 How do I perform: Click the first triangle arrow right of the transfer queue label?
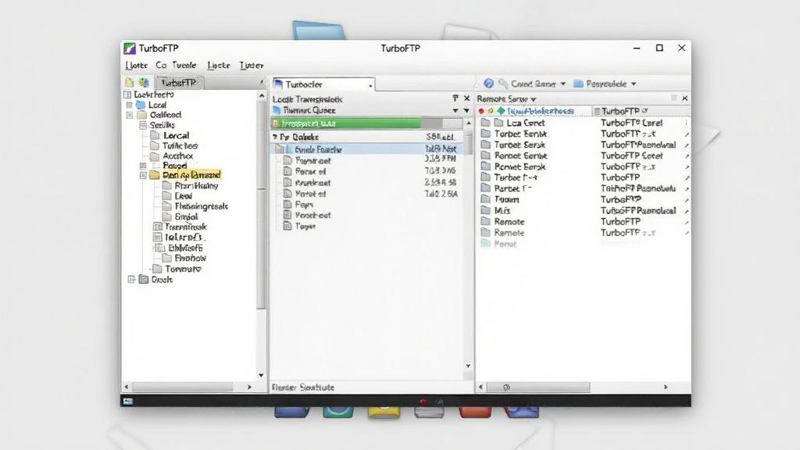point(455,111)
